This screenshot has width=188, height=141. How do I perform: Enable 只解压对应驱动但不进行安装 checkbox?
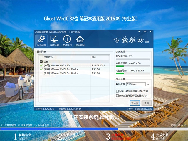[x=117, y=92]
